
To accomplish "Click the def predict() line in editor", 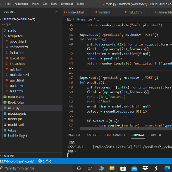I will [x=93, y=82].
